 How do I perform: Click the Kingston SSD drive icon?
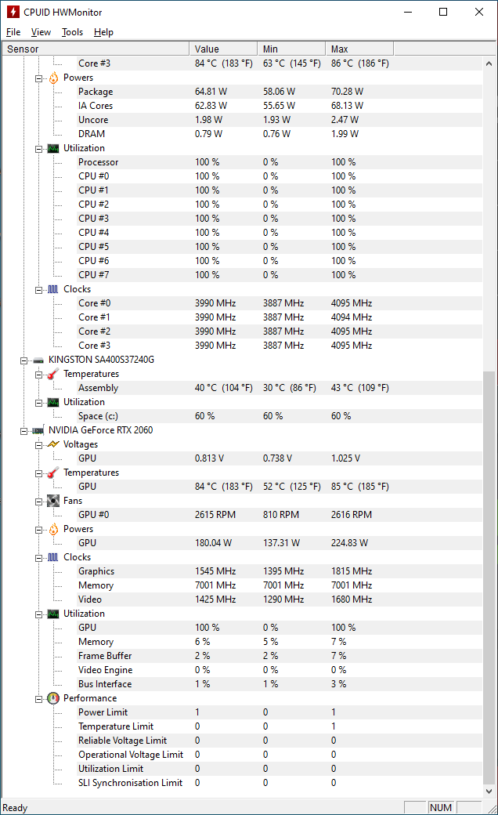pos(38,360)
